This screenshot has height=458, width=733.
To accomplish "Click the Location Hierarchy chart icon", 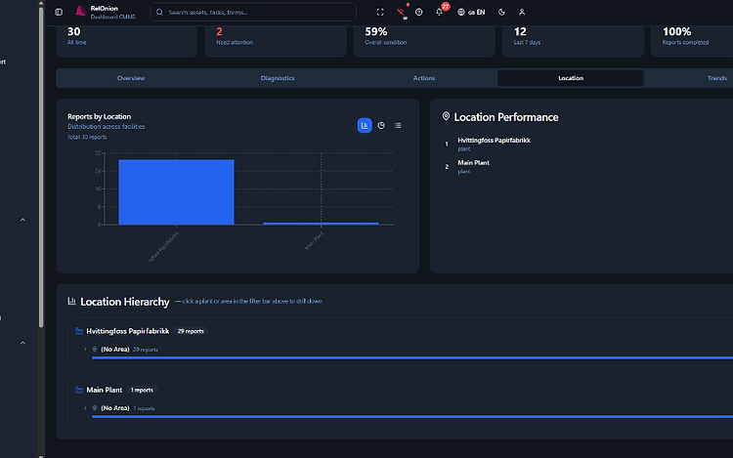I will click(72, 301).
